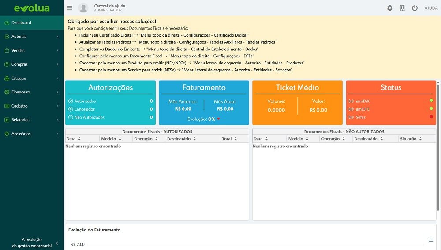Open the settings gear icon
This screenshot has height=250, width=441.
click(390, 8)
